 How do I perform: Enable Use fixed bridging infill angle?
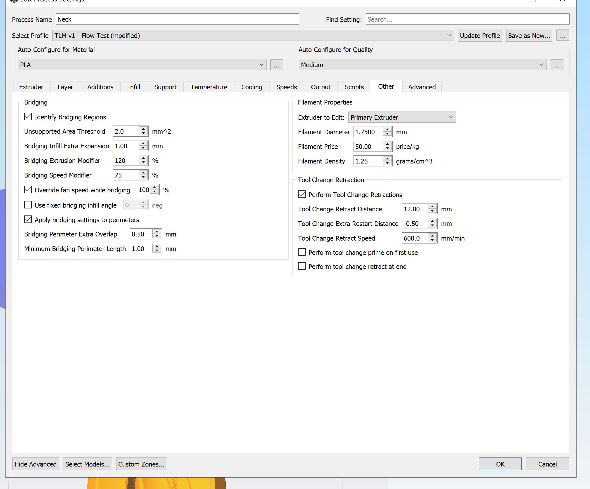[28, 205]
